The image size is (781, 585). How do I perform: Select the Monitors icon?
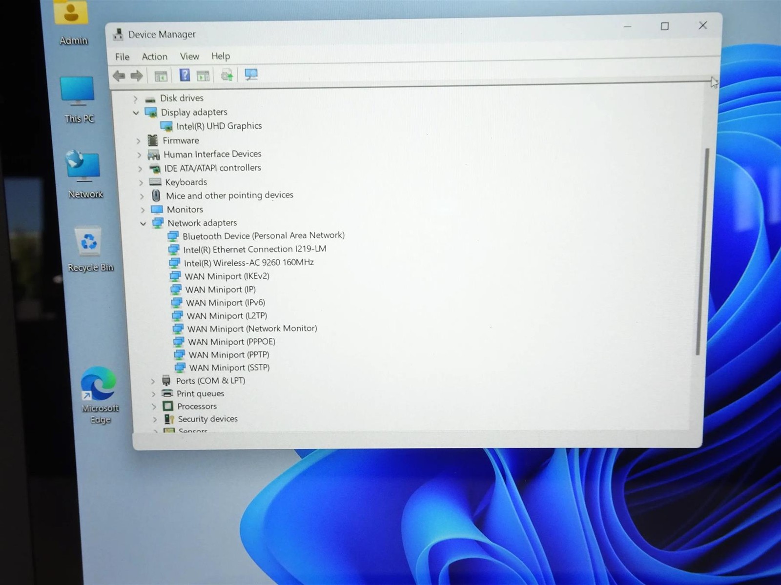click(157, 210)
